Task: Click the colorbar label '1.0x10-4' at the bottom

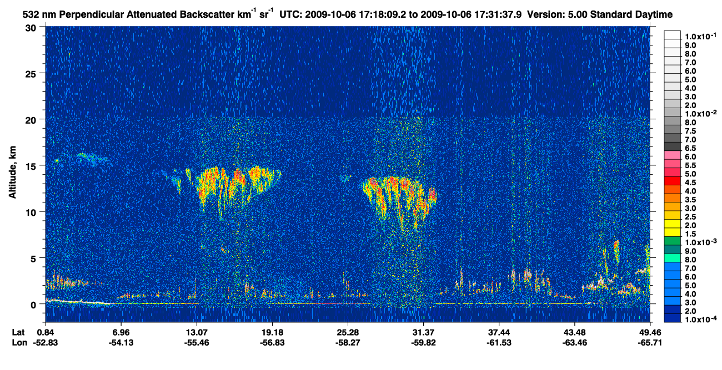Action: 701,320
